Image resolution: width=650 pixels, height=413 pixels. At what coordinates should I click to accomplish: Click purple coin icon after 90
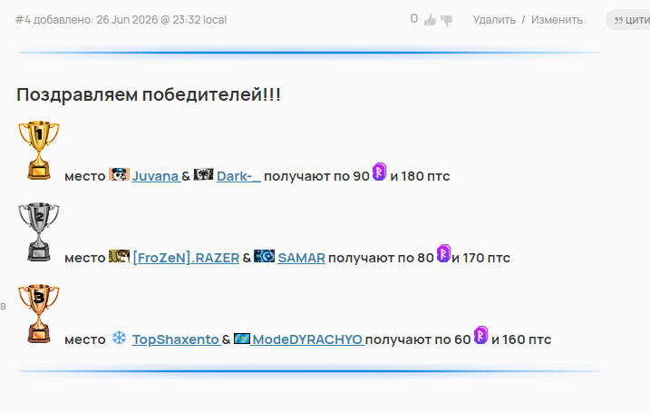pyautogui.click(x=379, y=172)
